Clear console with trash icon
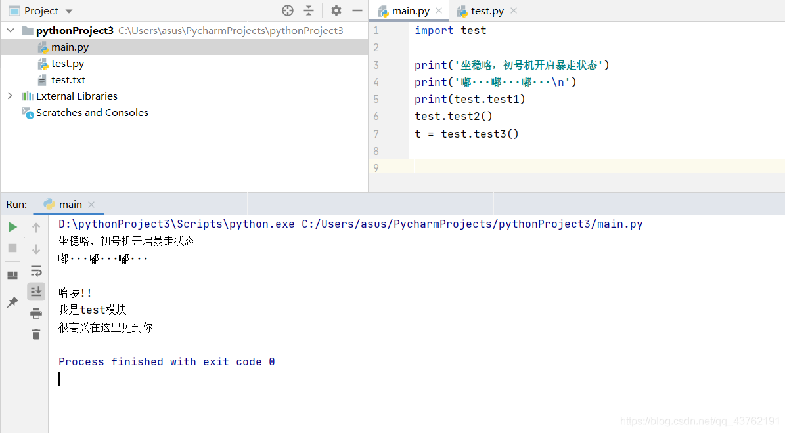This screenshot has height=433, width=785. click(x=36, y=335)
